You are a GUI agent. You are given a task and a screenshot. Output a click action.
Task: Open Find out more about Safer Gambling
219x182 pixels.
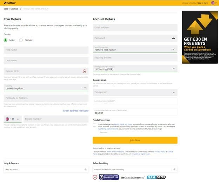[x=135, y=169]
